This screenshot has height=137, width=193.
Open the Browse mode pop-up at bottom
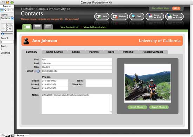20,135
